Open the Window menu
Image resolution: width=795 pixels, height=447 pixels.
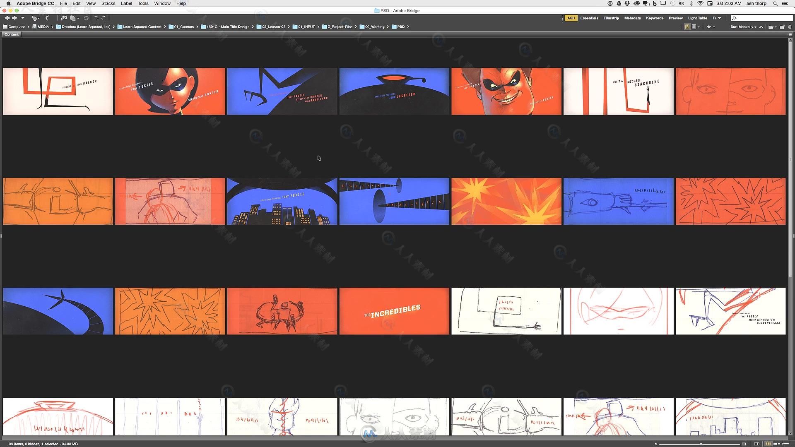click(162, 3)
